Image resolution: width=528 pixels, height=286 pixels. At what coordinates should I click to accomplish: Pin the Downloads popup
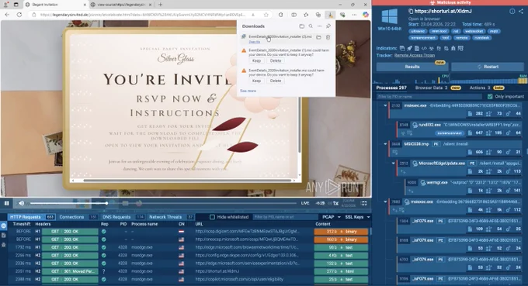pos(328,26)
